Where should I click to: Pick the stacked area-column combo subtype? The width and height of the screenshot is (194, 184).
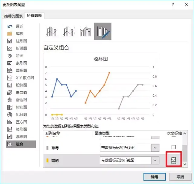(x=85, y=31)
